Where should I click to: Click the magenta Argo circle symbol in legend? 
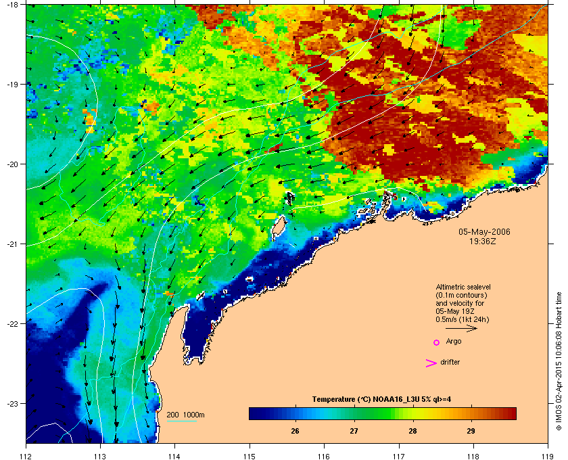coord(437,342)
